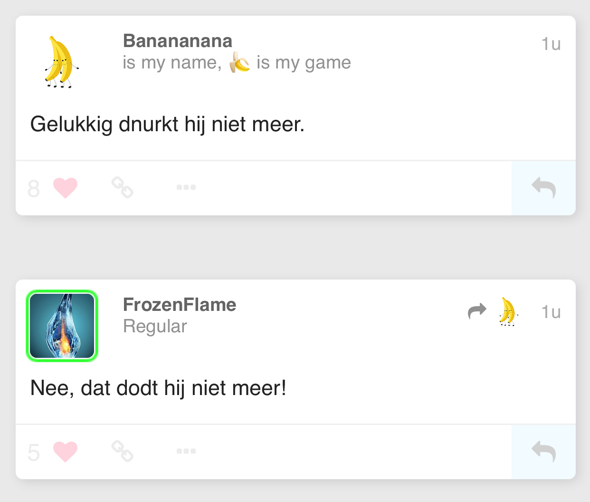Click the like count 5

tap(34, 453)
